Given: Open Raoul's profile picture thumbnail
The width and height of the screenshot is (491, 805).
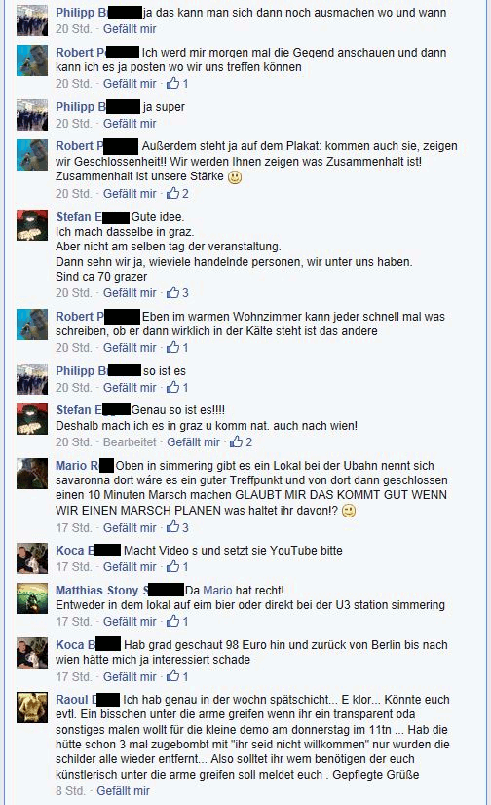Looking at the screenshot, I should [32, 707].
